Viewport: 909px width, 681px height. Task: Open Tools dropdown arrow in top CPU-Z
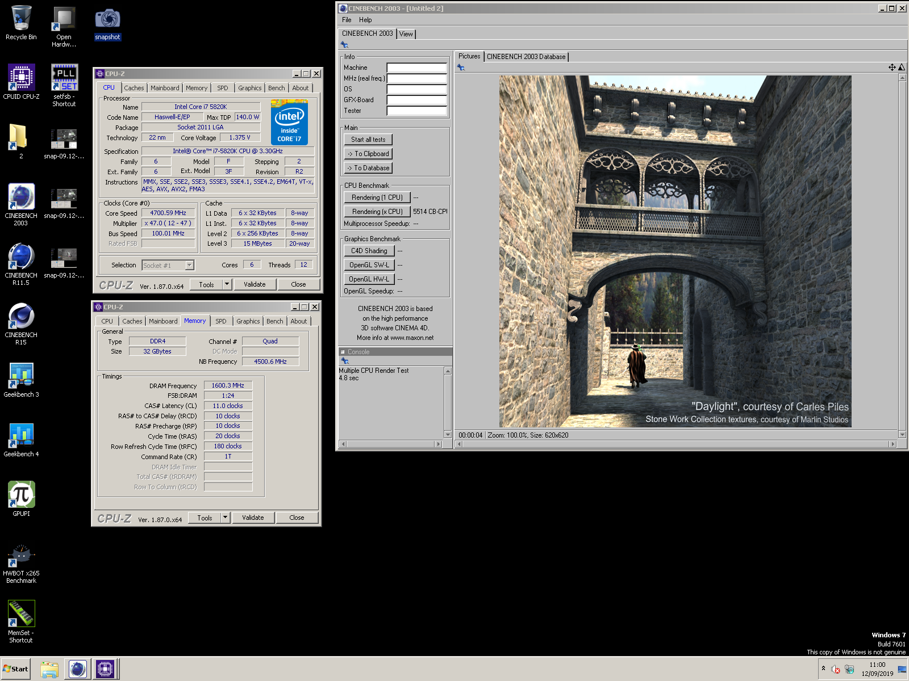click(227, 284)
